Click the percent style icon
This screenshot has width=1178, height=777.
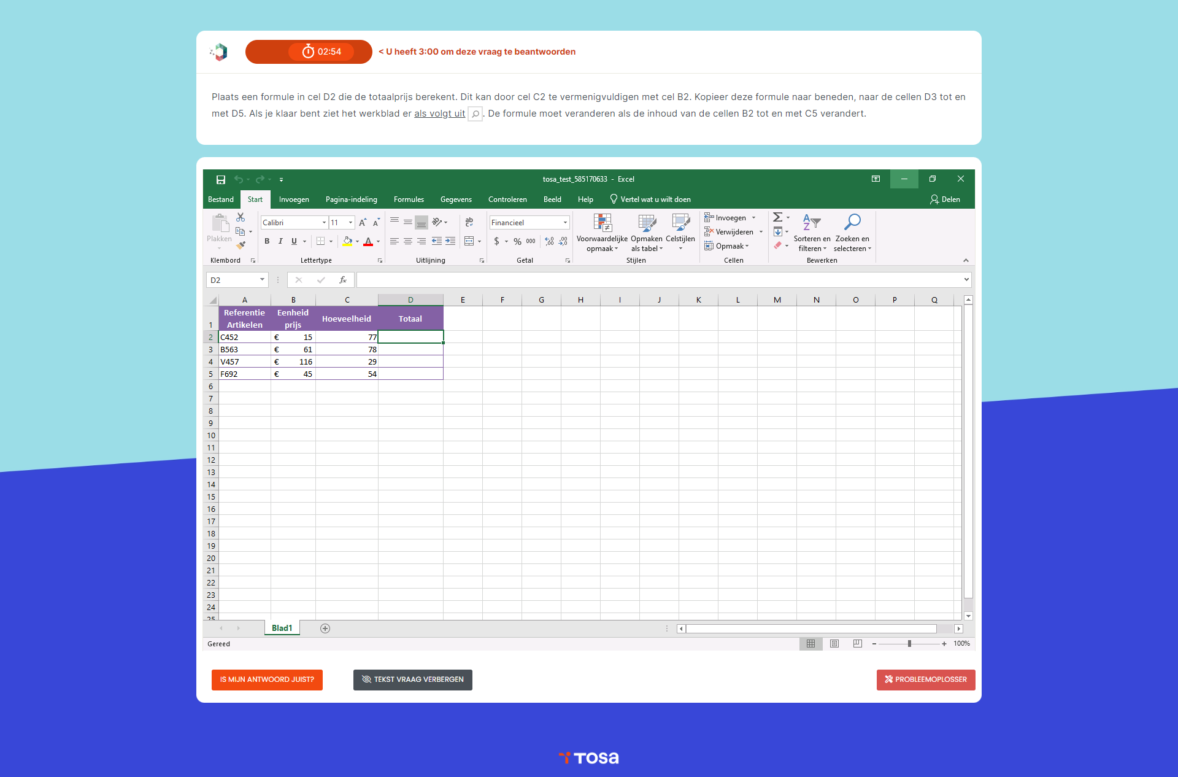pos(517,241)
